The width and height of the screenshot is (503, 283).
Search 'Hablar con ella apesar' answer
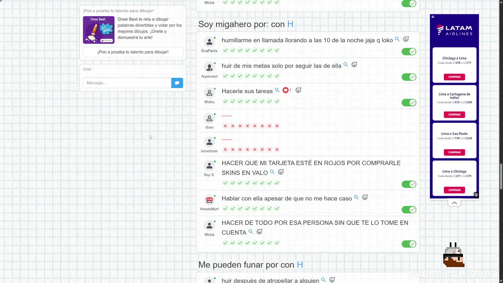(x=356, y=198)
